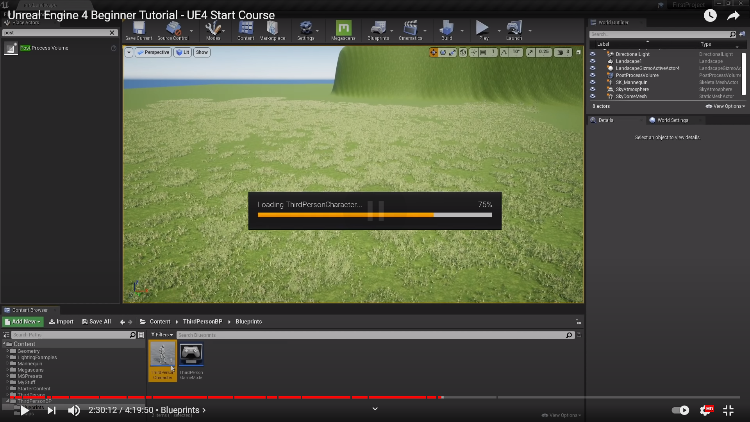750x422 pixels.
Task: Hide the DirectionalLight actor via eye icon
Action: [593, 54]
